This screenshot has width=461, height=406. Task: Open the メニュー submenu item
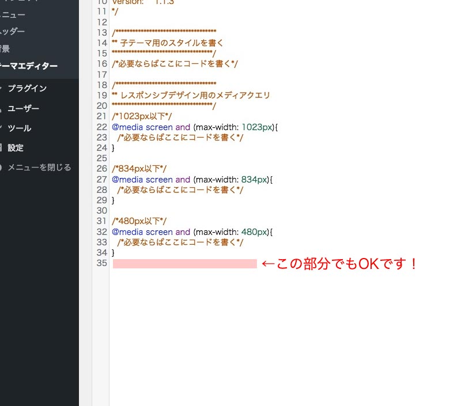13,14
